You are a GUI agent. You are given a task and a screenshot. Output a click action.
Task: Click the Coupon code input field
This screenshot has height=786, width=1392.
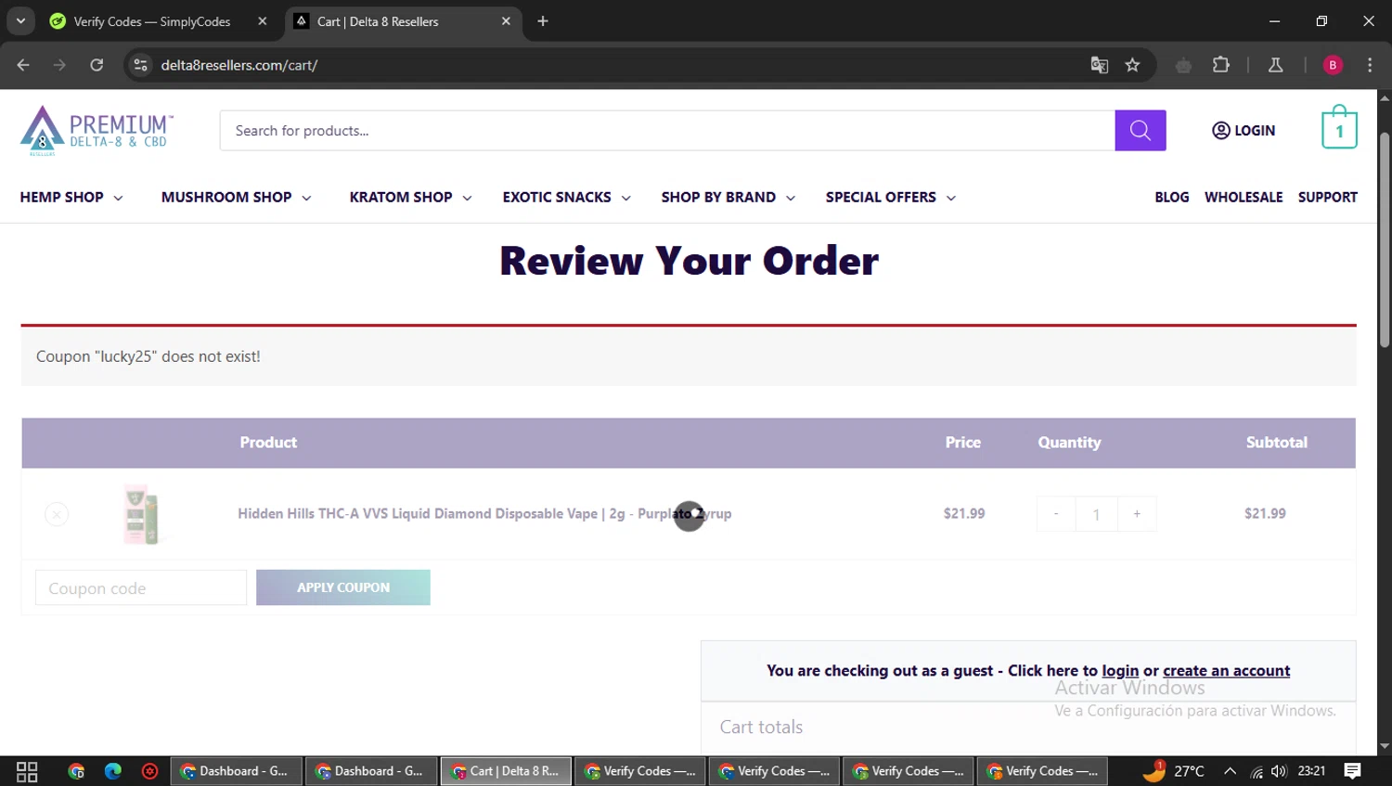(141, 588)
